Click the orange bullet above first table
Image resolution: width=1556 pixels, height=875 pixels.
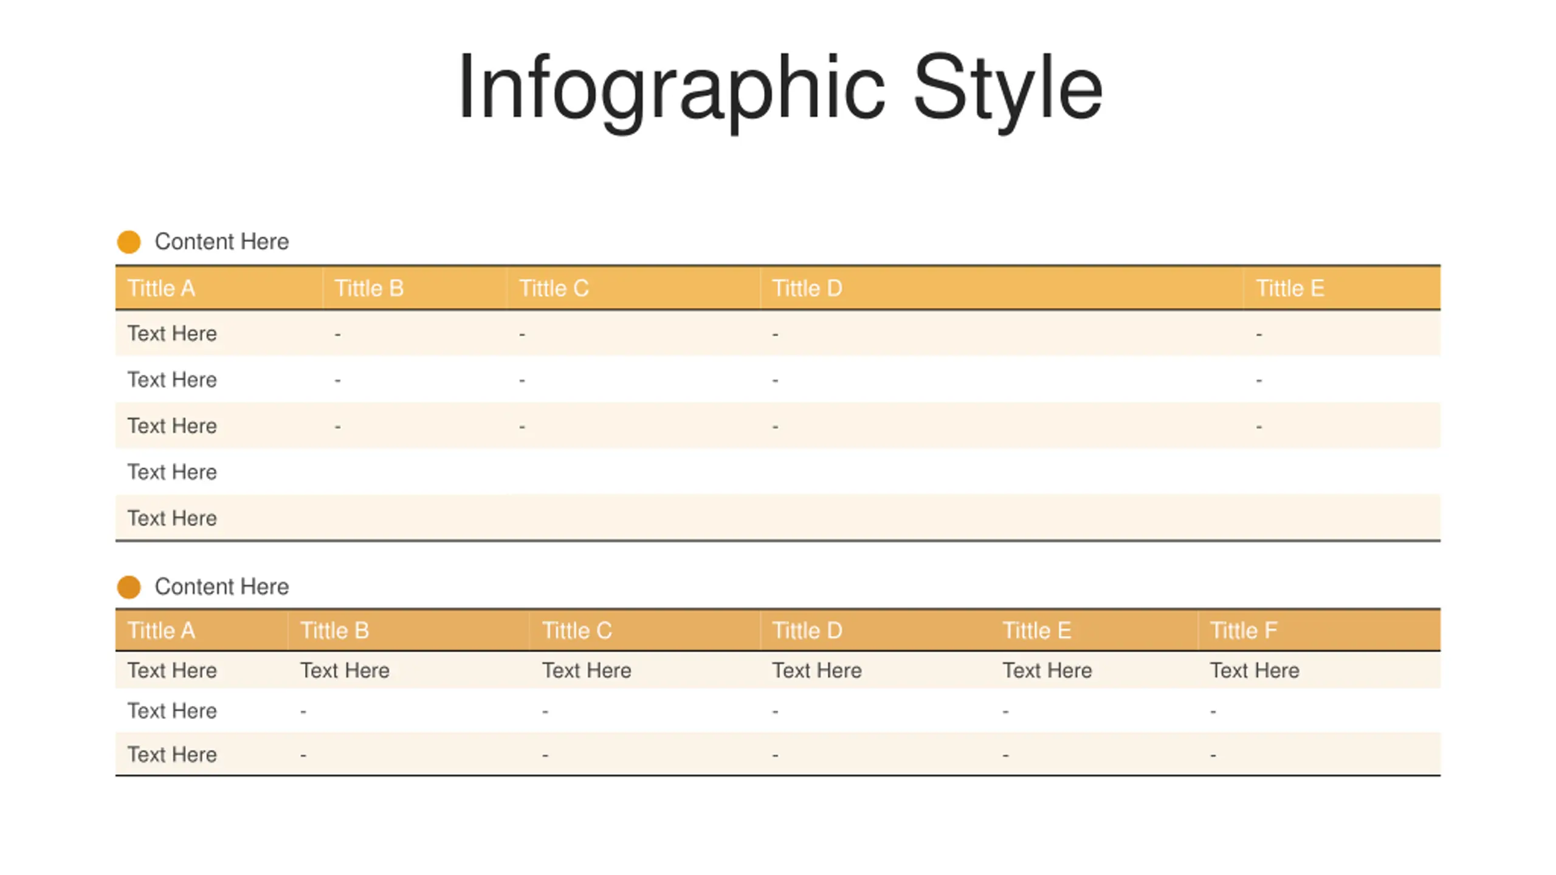coord(129,242)
